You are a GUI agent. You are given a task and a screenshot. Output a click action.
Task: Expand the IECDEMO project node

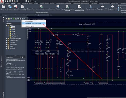[x=7, y=43]
